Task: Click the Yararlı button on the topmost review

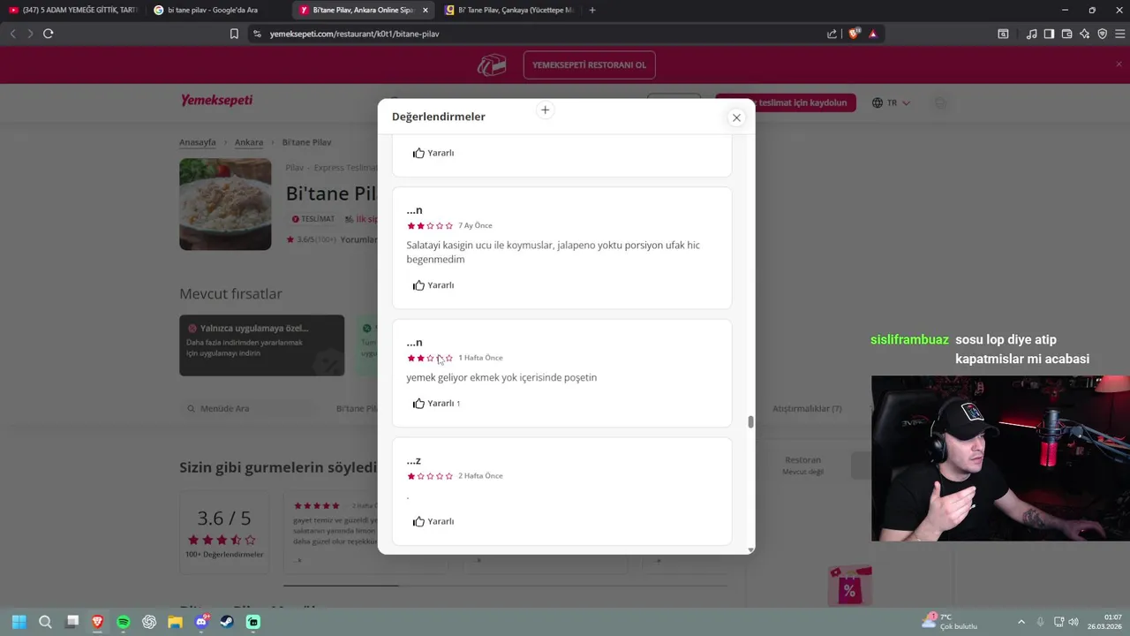Action: (433, 153)
